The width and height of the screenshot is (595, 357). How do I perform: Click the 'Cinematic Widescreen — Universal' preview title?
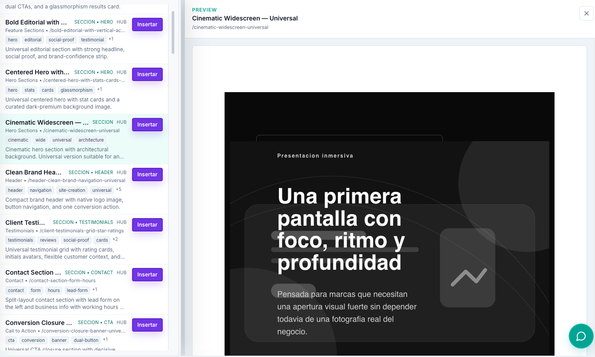click(x=245, y=18)
